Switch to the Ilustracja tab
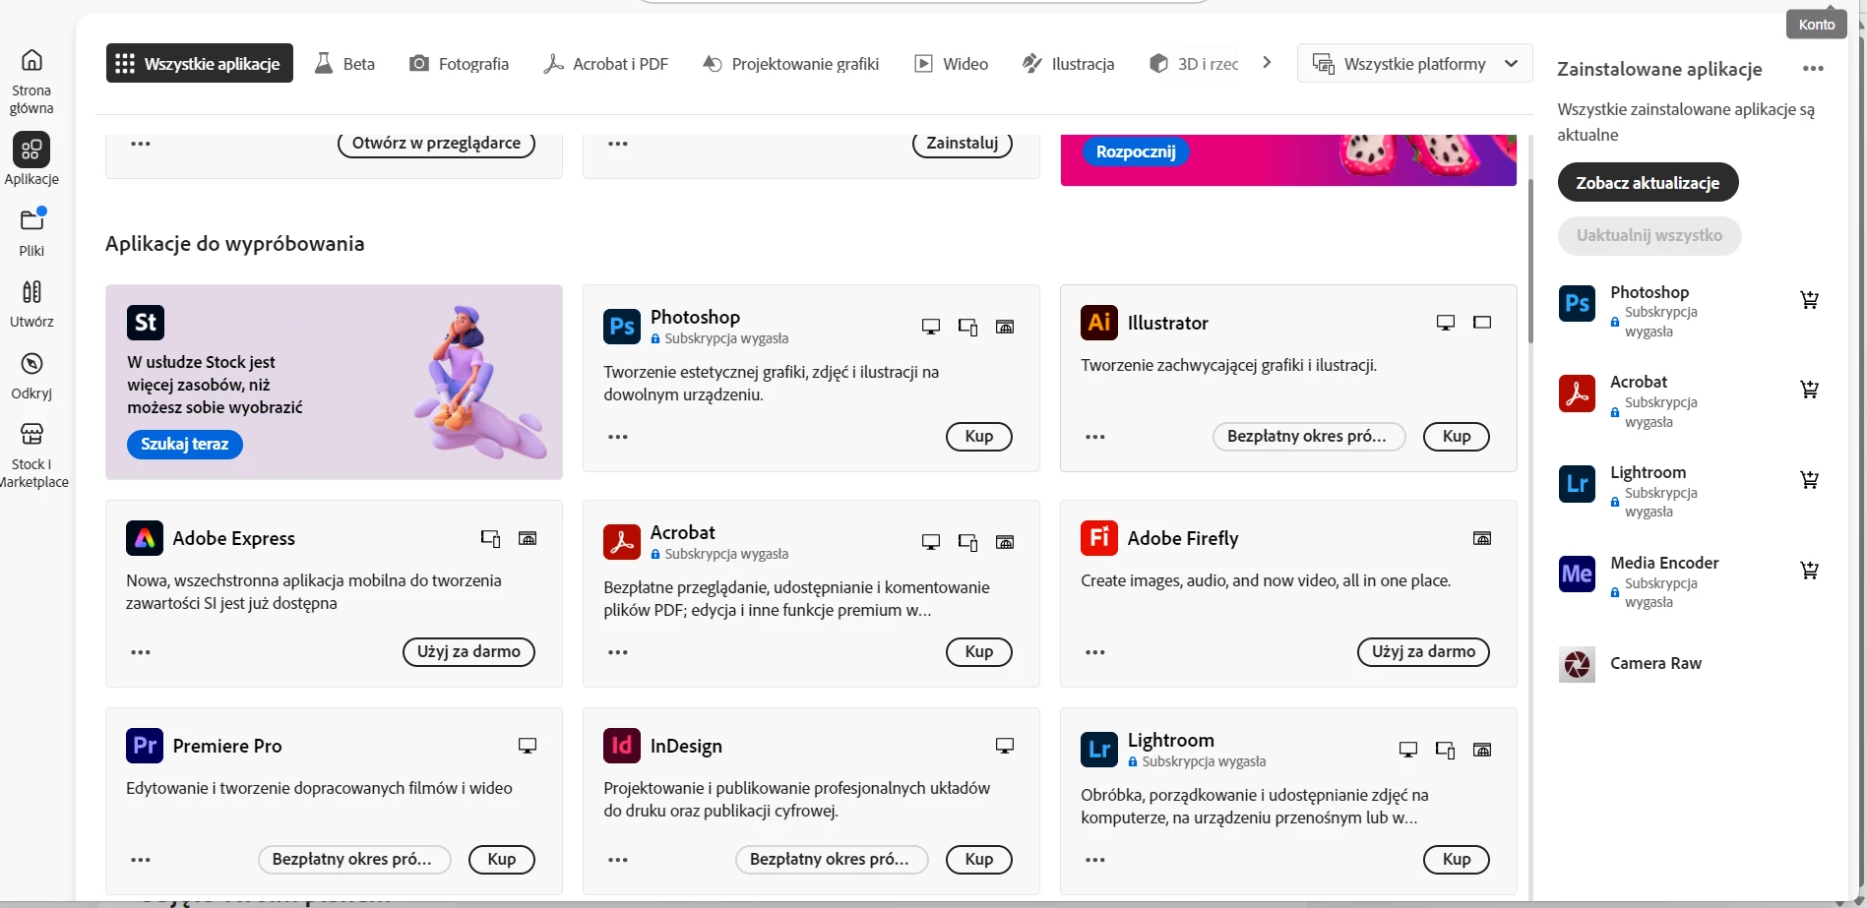Image resolution: width=1867 pixels, height=908 pixels. [x=1069, y=63]
